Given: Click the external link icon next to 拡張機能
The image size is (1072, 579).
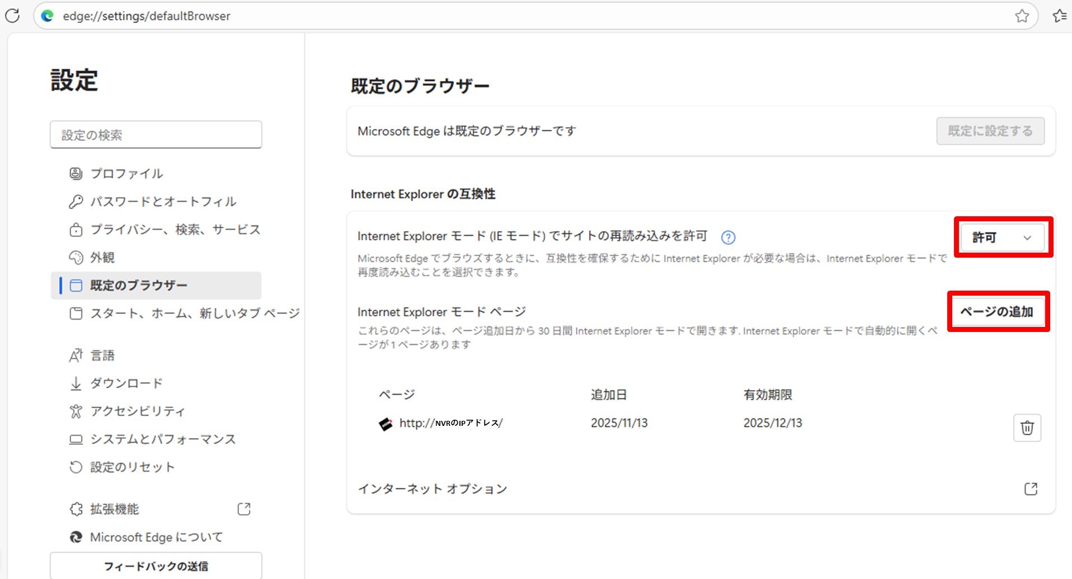Looking at the screenshot, I should click(x=244, y=509).
